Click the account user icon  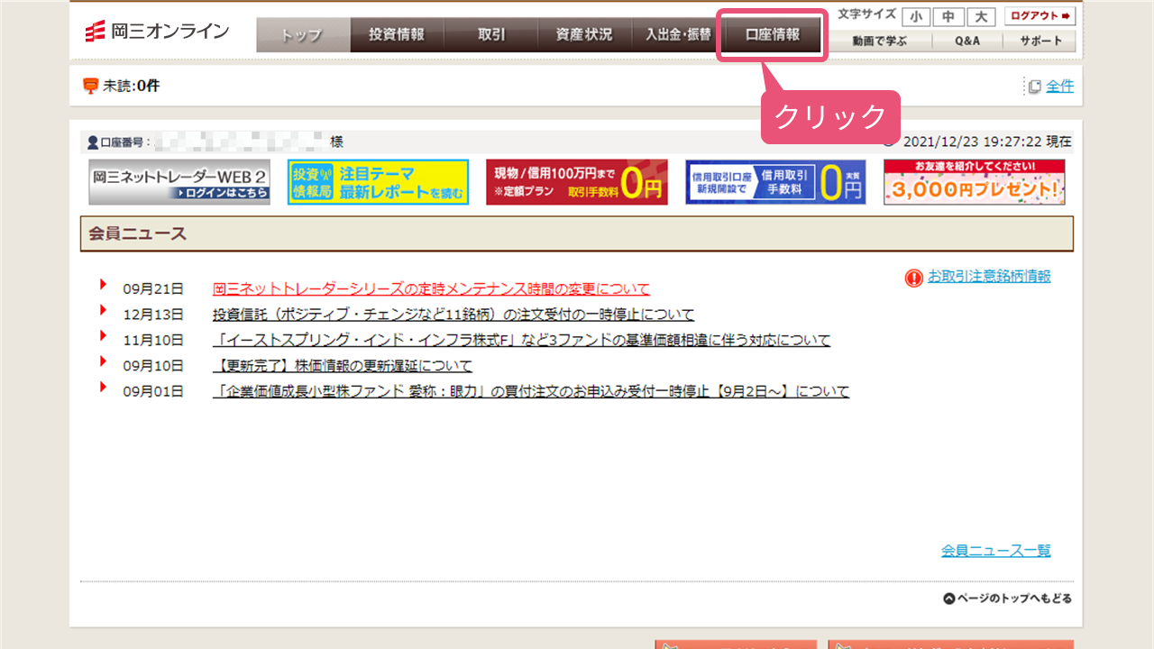point(93,142)
